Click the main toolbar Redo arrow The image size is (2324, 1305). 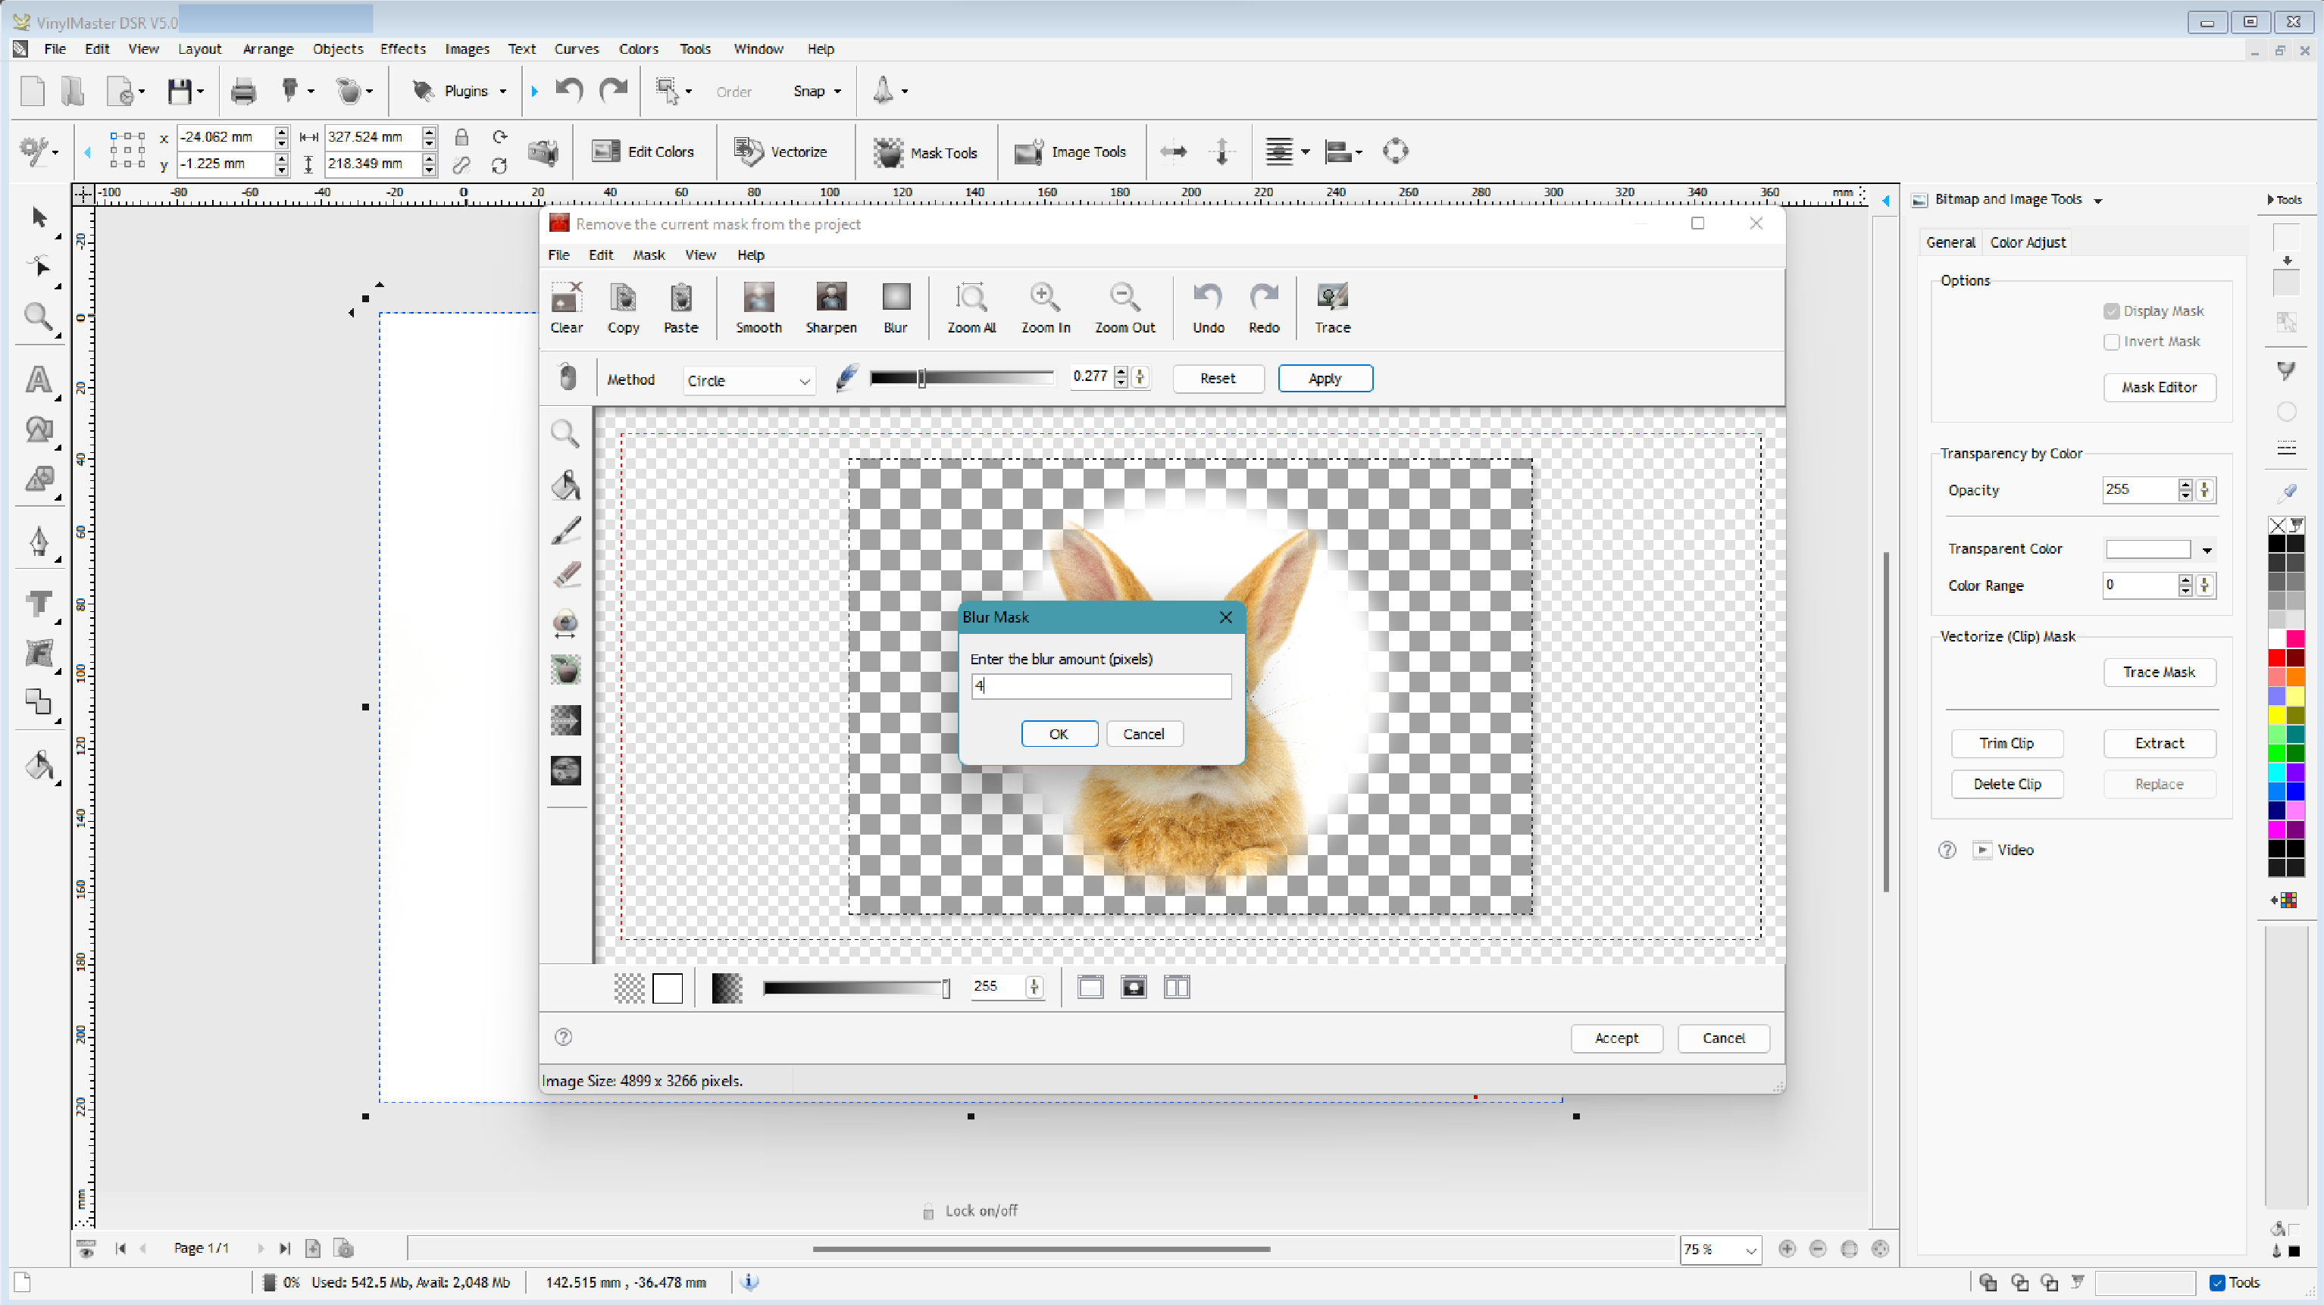(x=614, y=90)
